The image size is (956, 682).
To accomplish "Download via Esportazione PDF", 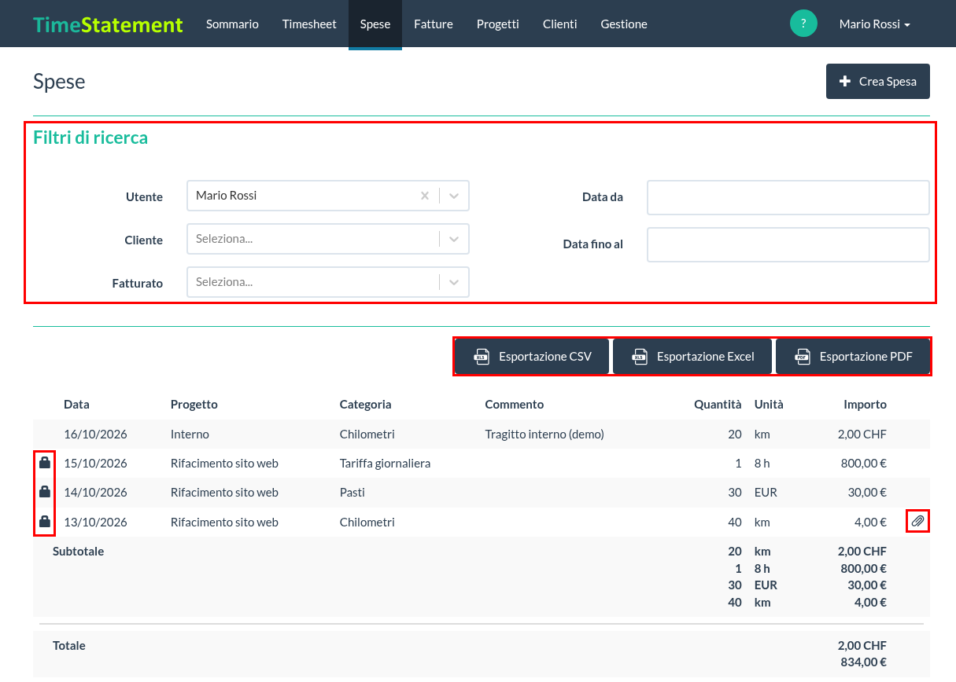I will point(853,357).
